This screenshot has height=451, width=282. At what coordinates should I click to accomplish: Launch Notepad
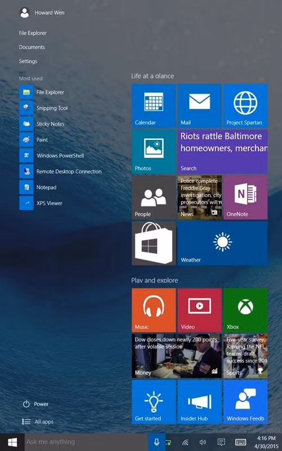(x=38, y=187)
